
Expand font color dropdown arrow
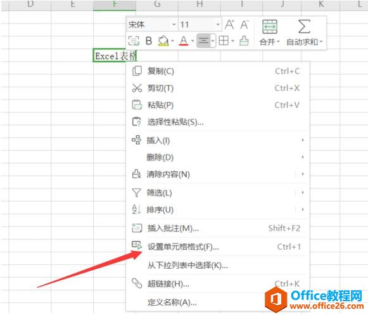click(x=193, y=41)
